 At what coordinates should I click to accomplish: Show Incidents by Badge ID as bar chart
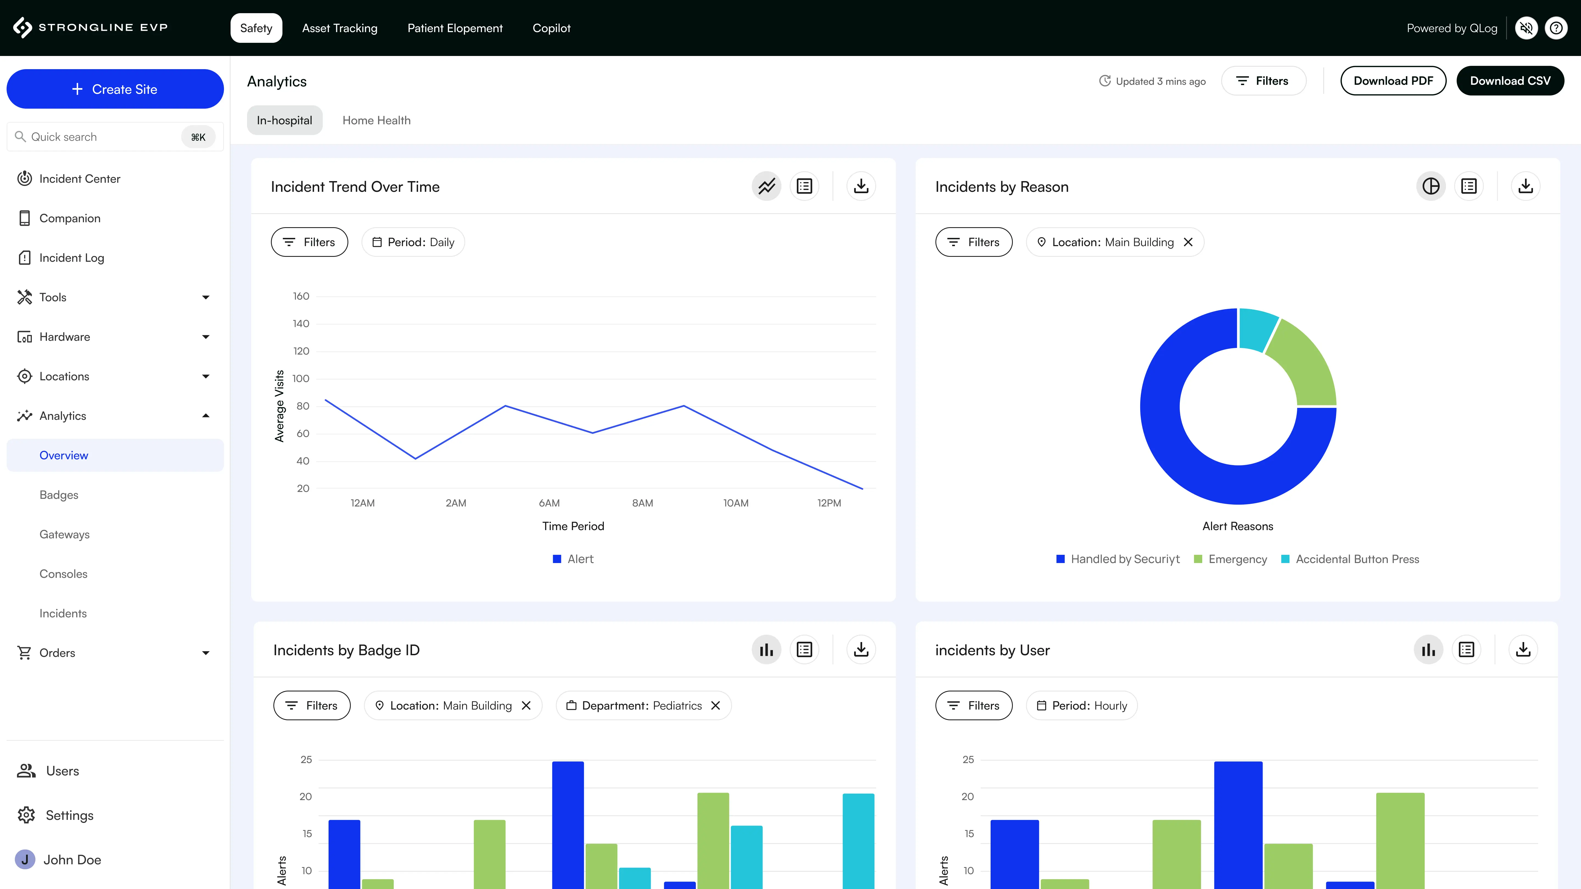pyautogui.click(x=766, y=650)
